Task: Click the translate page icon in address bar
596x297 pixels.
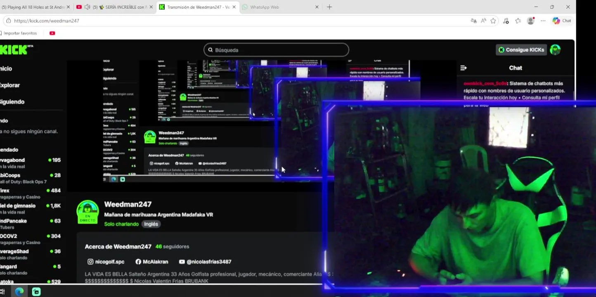Action: tap(473, 21)
